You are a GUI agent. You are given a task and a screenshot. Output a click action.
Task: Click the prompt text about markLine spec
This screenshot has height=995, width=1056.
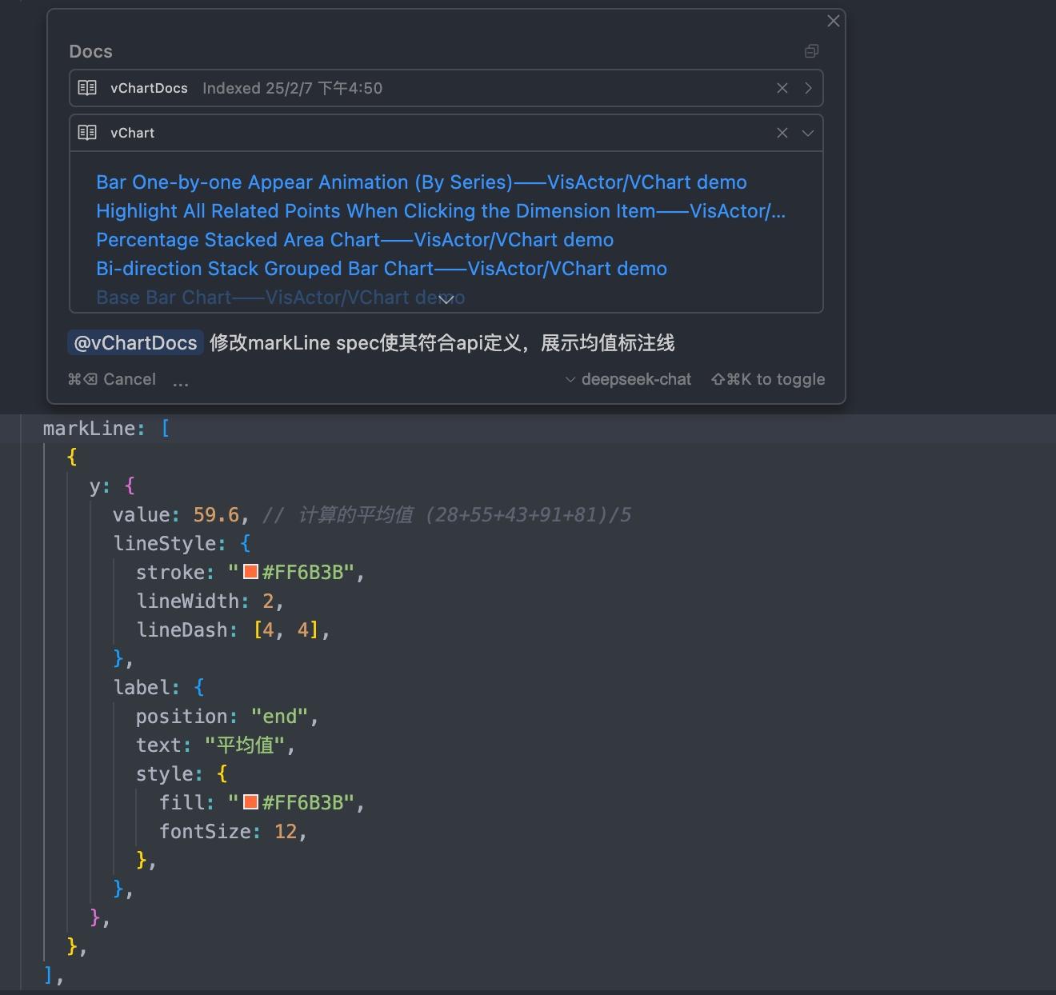(442, 343)
